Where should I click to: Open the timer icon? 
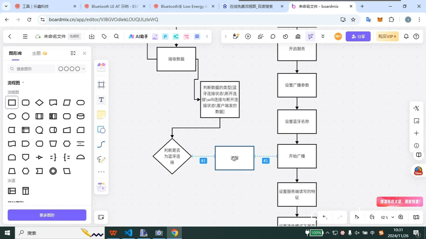tap(285, 36)
